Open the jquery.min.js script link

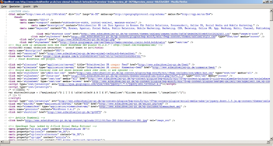(110, 84)
